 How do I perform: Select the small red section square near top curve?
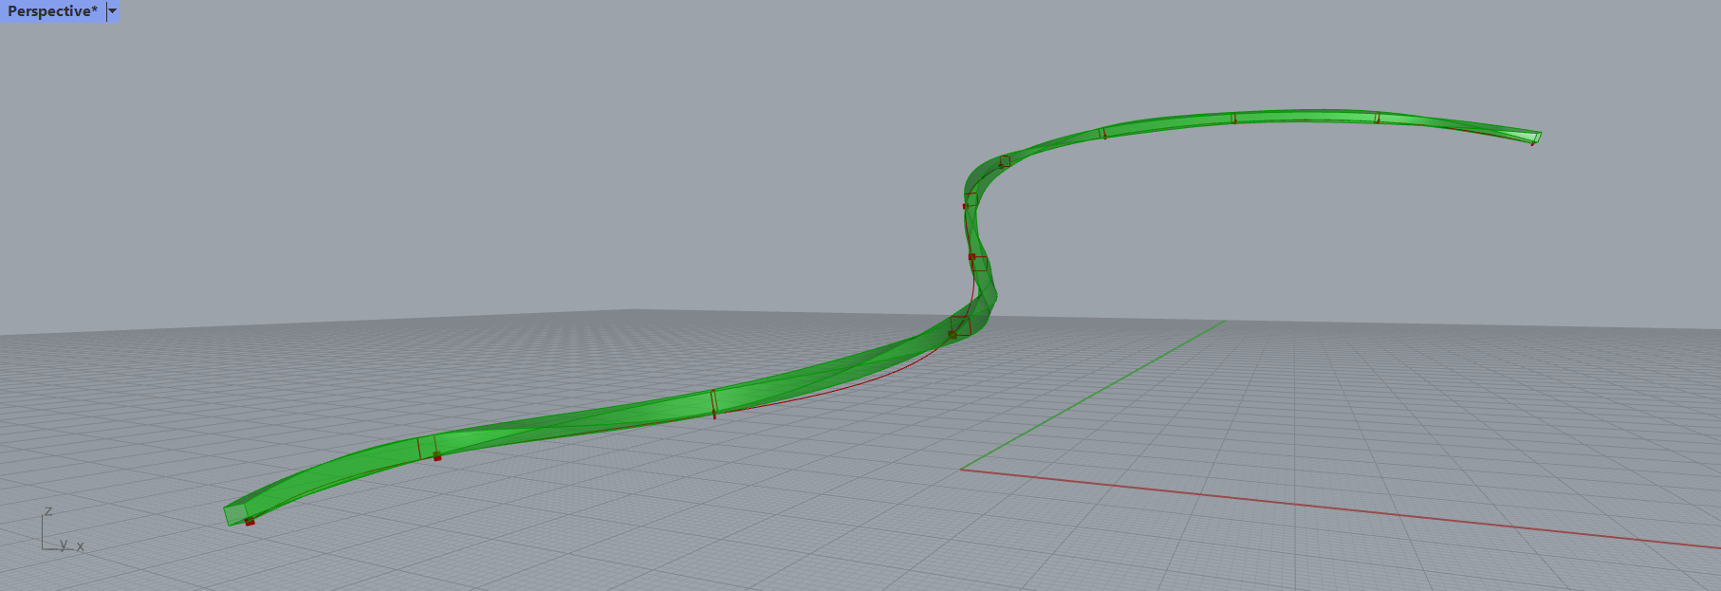click(1005, 161)
